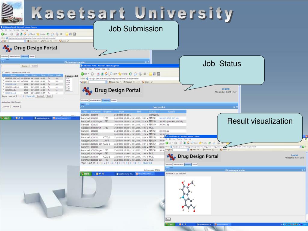Open address bar dropdown in Result visualization window
Image resolution: width=308 pixels, height=231 pixels.
point(300,147)
